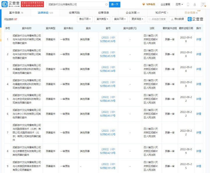Open the user avatar icon
Screen dimensions: 210x173
pos(203,5)
